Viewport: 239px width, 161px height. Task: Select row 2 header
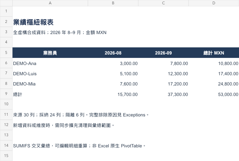[x=6, y=22]
